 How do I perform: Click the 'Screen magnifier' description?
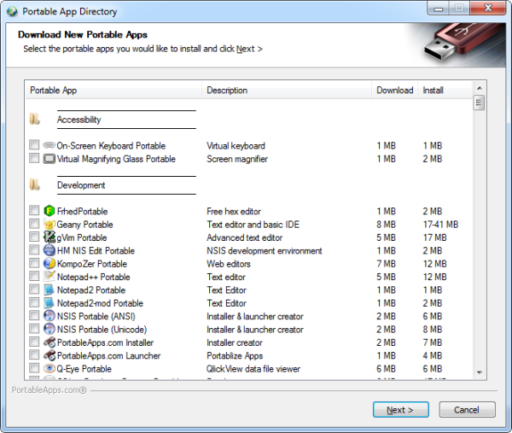237,159
